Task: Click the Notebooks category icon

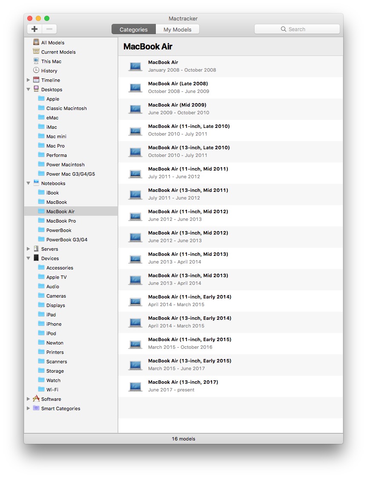Action: click(36, 183)
